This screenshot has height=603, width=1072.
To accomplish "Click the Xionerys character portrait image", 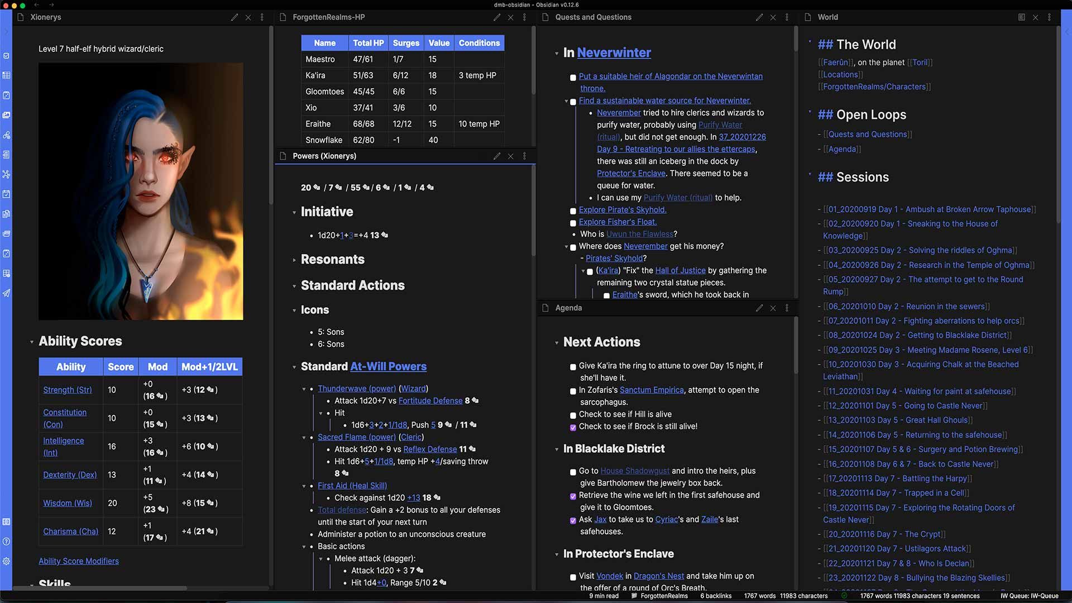I will point(141,191).
